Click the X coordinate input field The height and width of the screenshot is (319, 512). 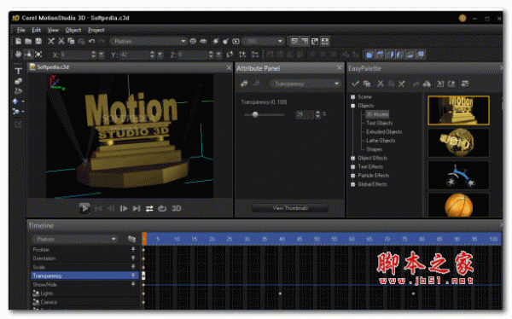(x=75, y=55)
